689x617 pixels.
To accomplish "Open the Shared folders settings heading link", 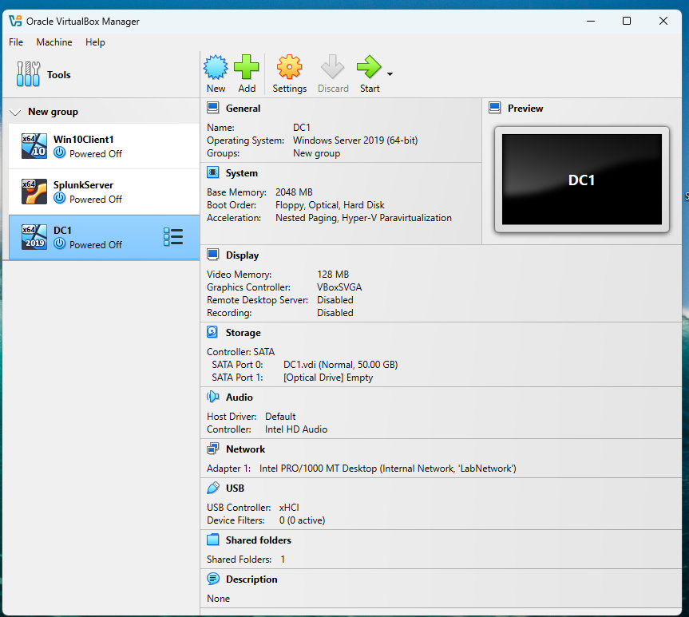I will (259, 540).
